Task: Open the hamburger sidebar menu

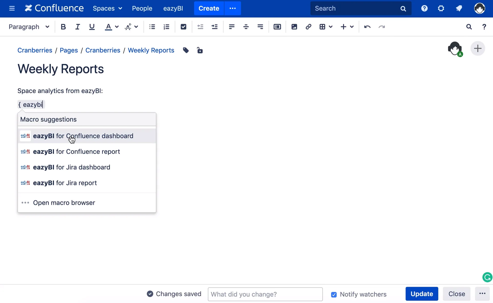Action: tap(12, 8)
